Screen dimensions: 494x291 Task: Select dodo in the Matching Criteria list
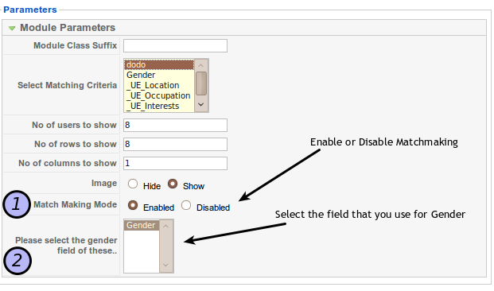[x=159, y=64]
